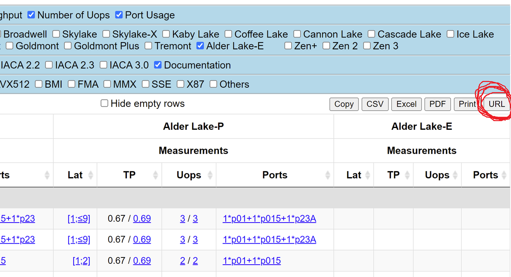
Task: Uncheck the Alder Lake-E checkbox
Action: pos(201,46)
